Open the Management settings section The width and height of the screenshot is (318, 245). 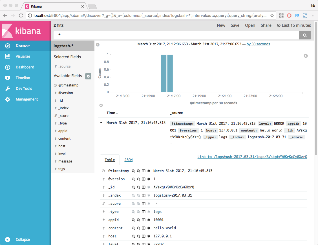(x=25, y=99)
